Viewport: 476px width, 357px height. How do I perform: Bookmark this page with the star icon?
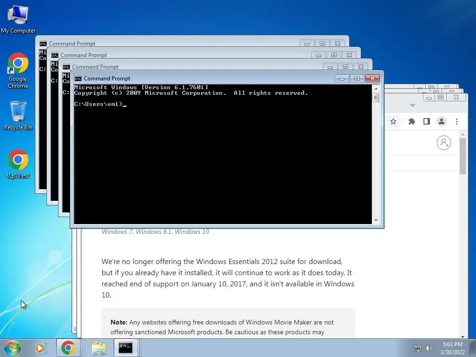393,121
